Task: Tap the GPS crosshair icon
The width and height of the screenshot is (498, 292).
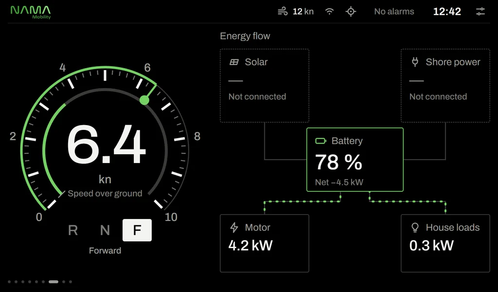Action: pos(351,12)
